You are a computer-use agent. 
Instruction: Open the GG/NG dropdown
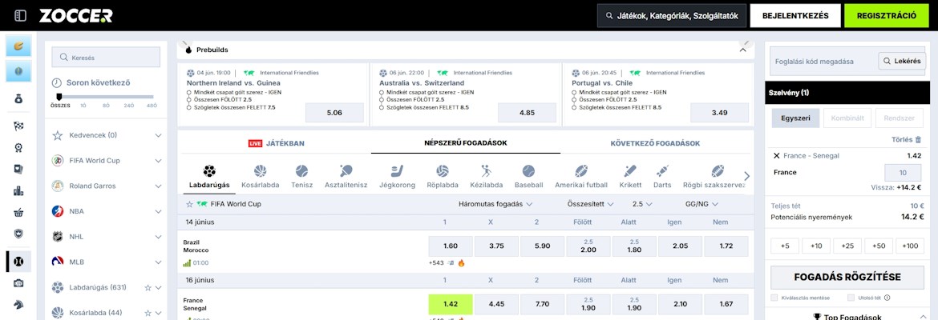pos(701,204)
